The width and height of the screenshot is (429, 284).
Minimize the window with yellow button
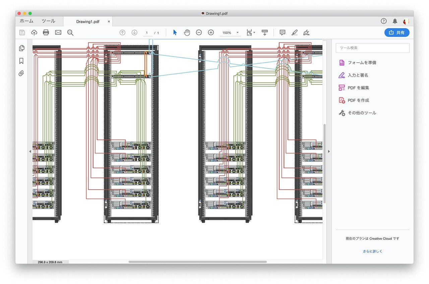pos(24,13)
